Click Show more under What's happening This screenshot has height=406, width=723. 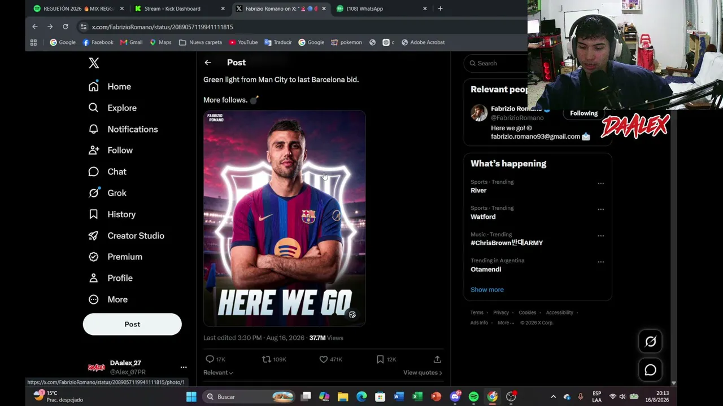(x=487, y=290)
